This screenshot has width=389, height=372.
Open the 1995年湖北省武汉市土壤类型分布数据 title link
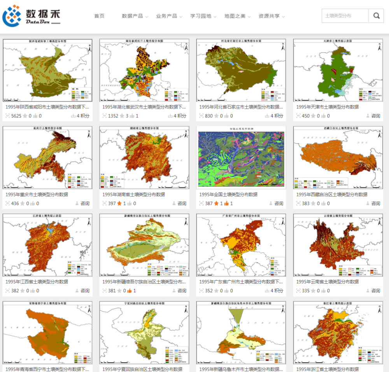[x=144, y=107]
